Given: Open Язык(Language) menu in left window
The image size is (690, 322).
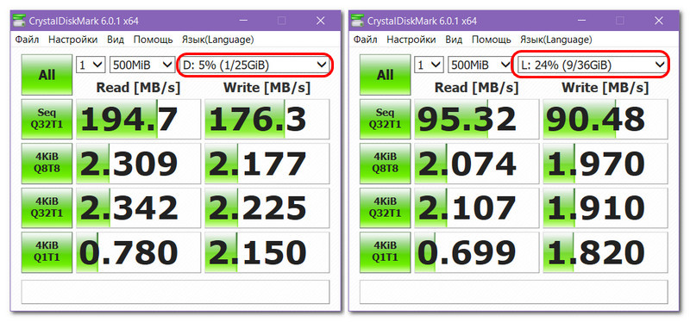Looking at the screenshot, I should pos(218,40).
